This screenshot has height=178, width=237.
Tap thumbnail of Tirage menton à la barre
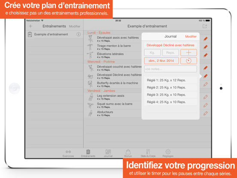90,47
